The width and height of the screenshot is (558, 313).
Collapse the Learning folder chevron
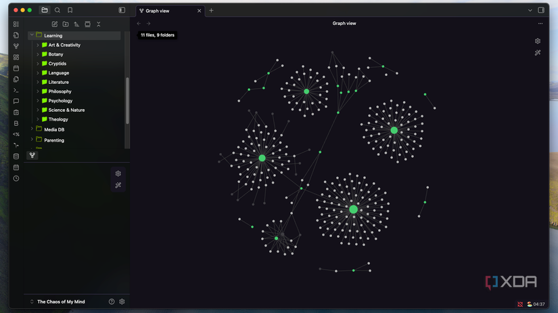tap(32, 35)
